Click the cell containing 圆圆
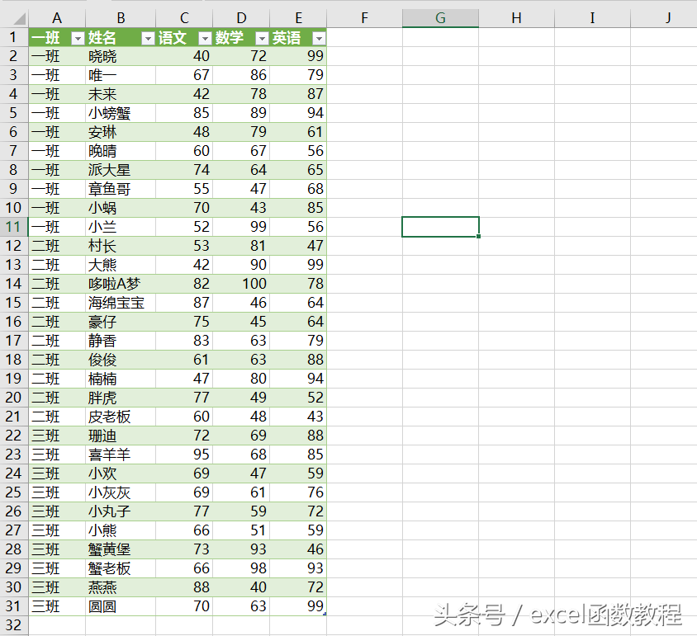This screenshot has height=636, width=697. (x=121, y=606)
